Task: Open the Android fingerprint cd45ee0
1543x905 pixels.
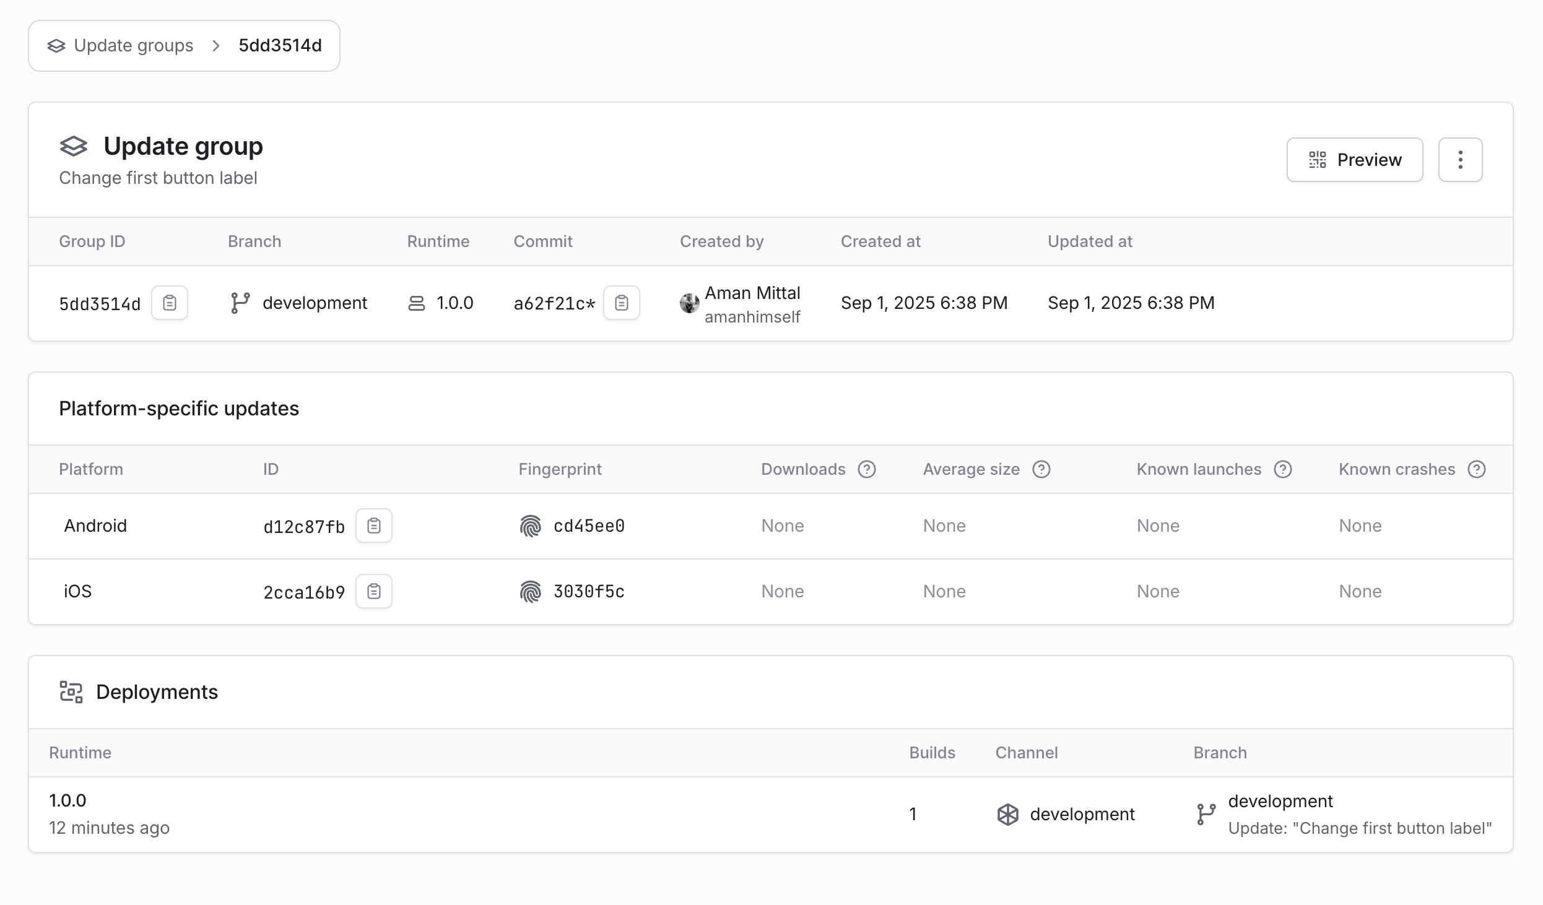Action: point(588,526)
